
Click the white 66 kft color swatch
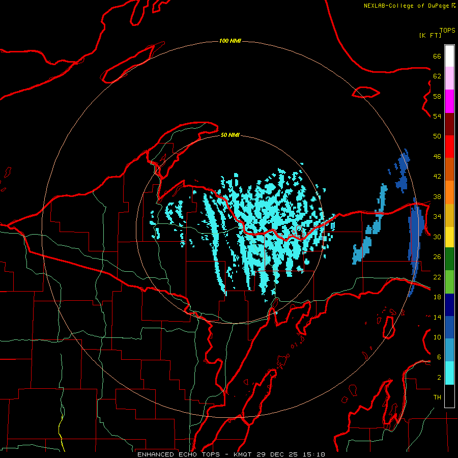[449, 56]
